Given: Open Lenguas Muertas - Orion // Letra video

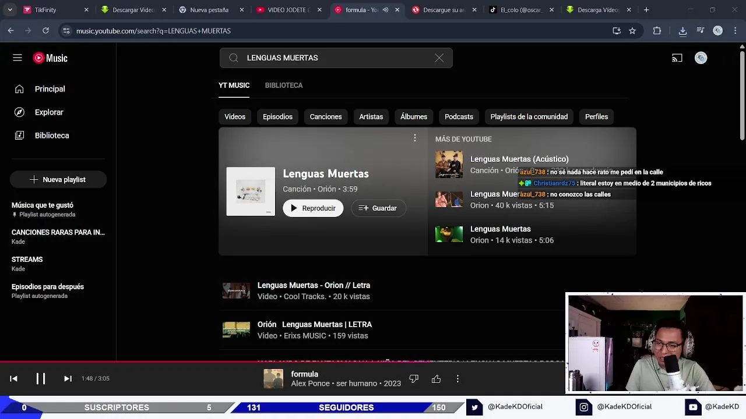Looking at the screenshot, I should click(x=314, y=286).
